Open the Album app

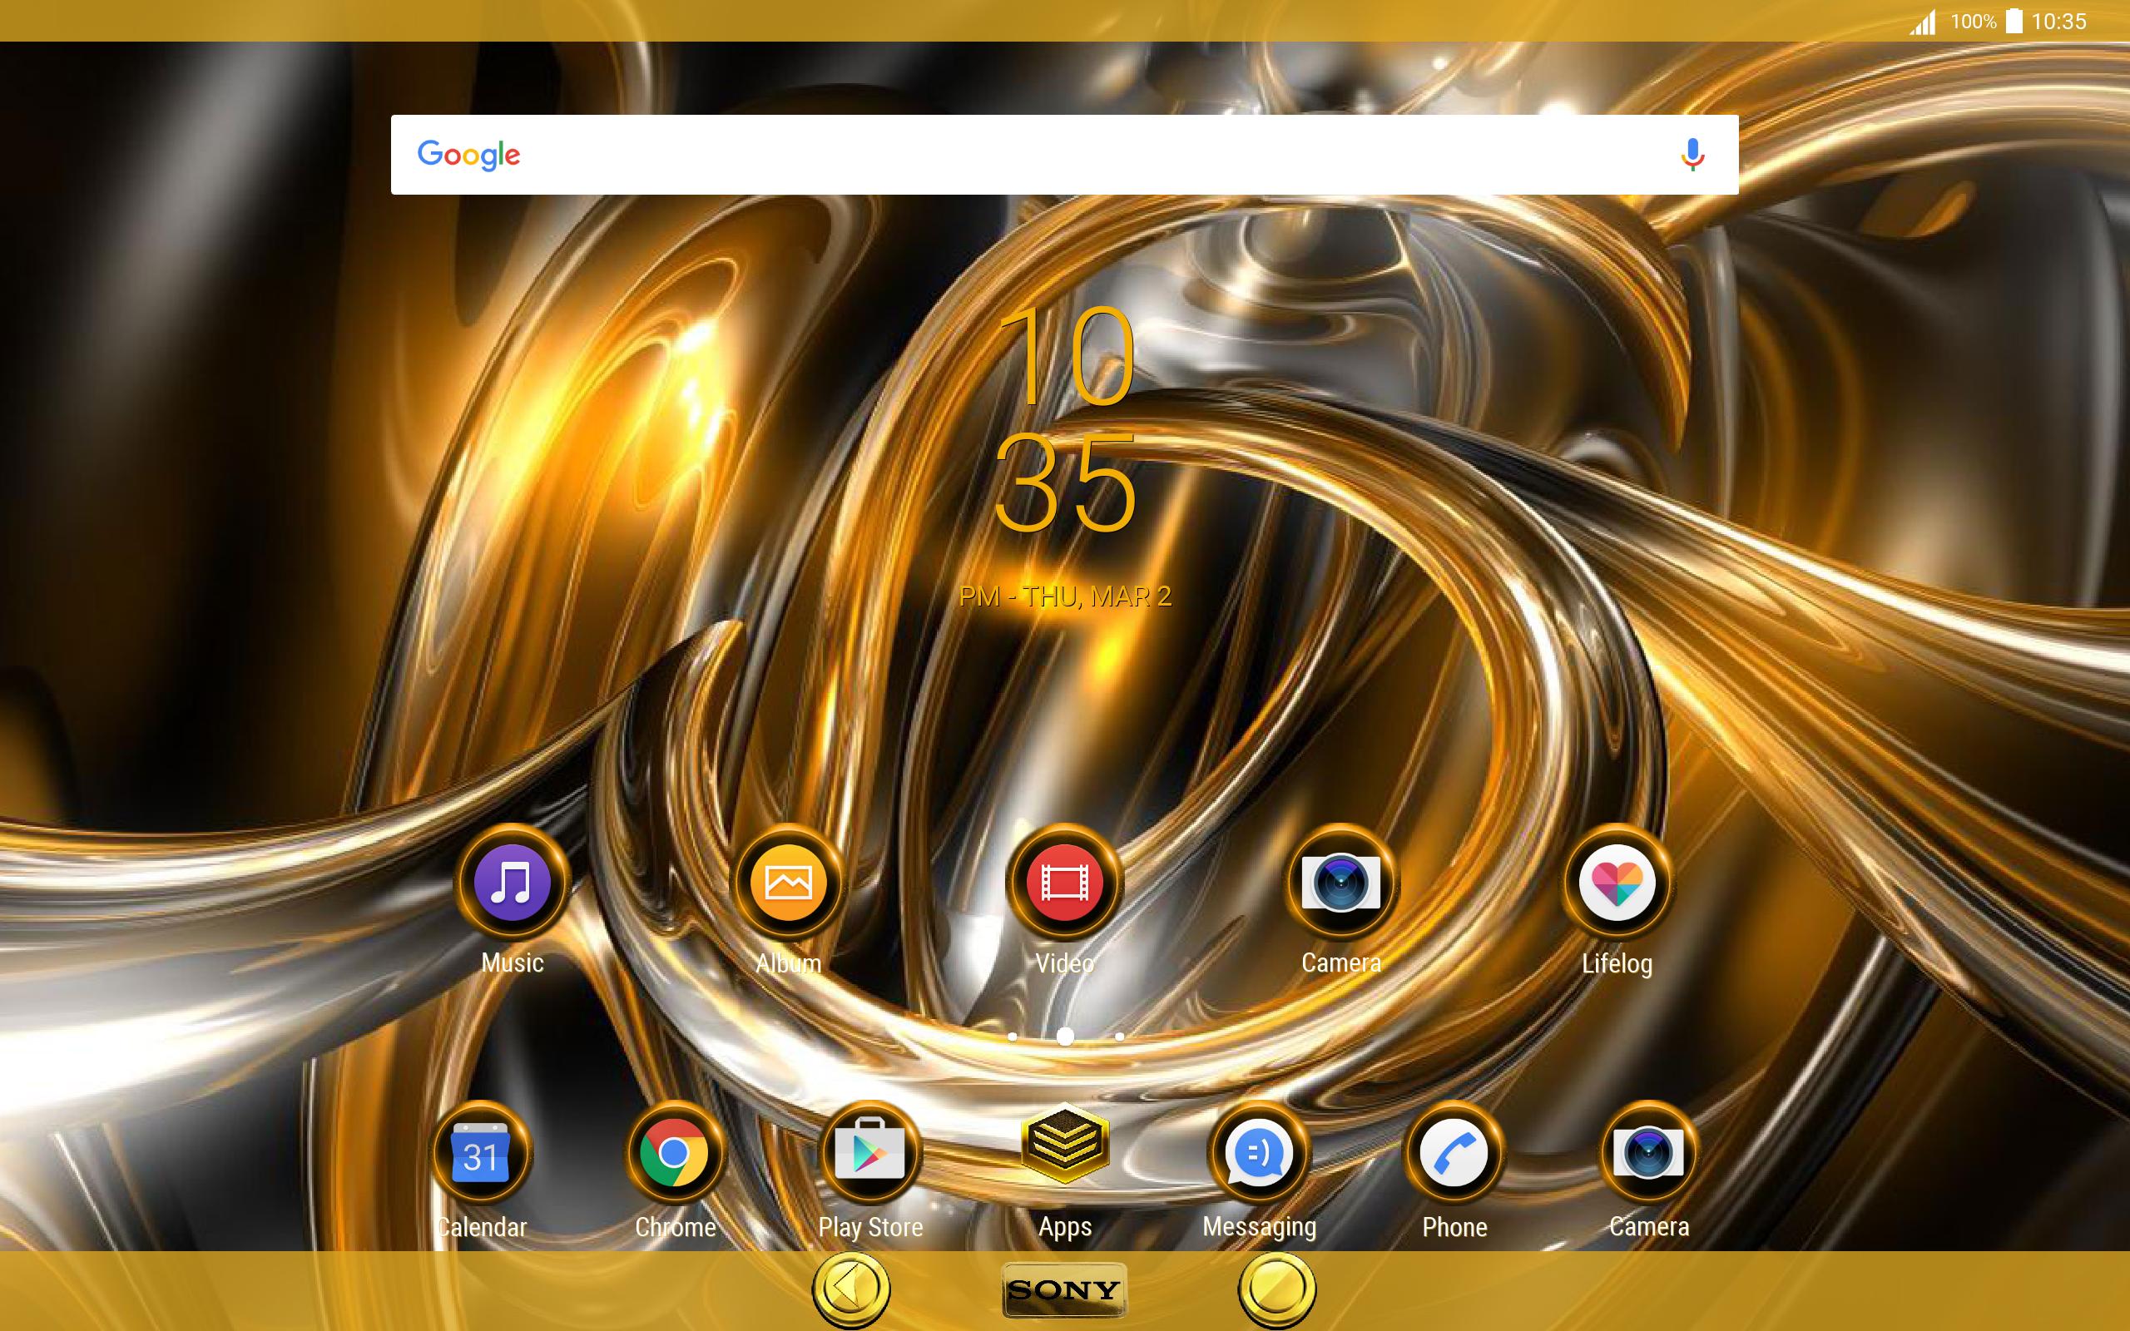coord(788,883)
